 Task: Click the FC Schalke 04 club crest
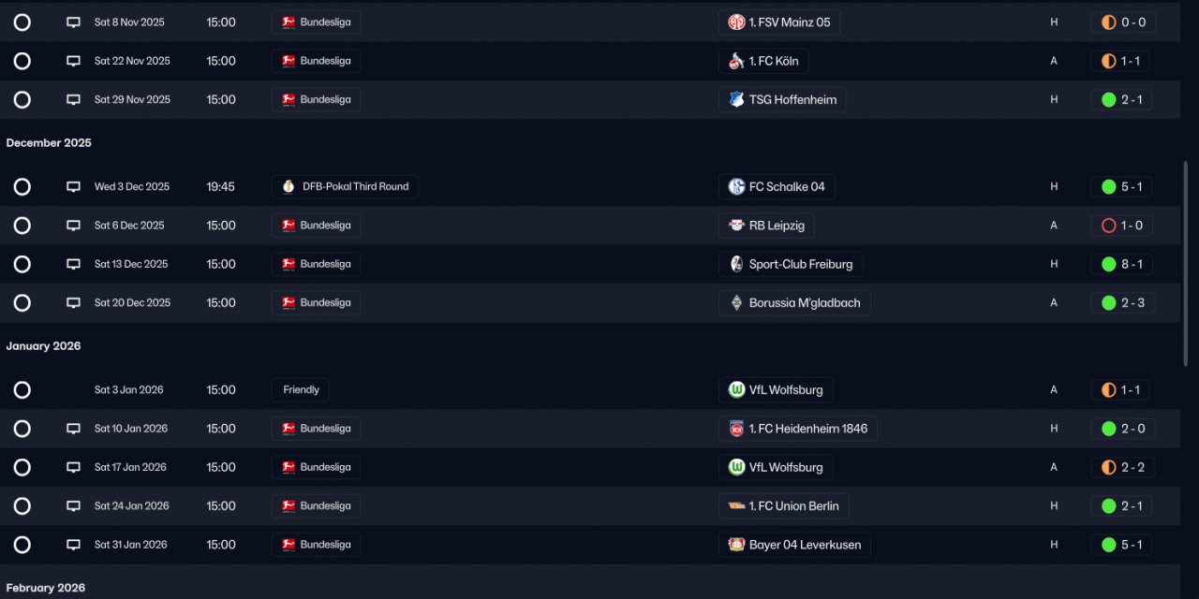tap(737, 187)
